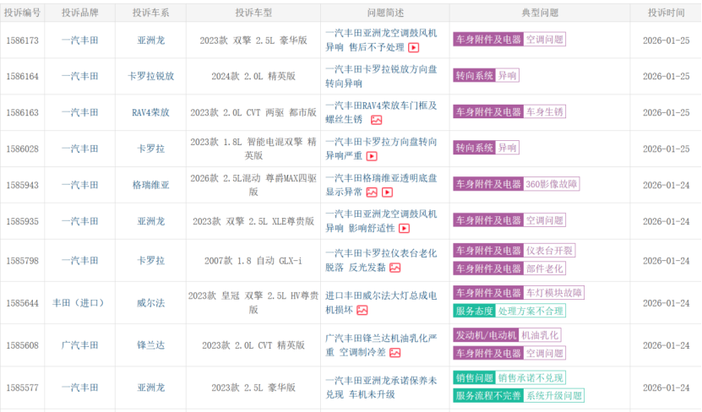Play video icon in 格瑞维亚 complaint 1585943
Screen dimensions: 702x412
[x=387, y=192]
